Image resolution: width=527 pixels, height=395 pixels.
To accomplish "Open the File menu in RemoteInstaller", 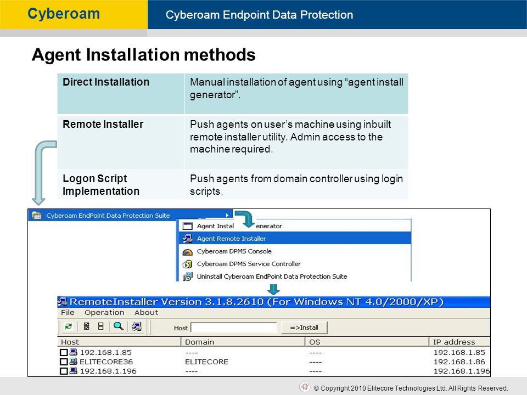I will point(68,312).
